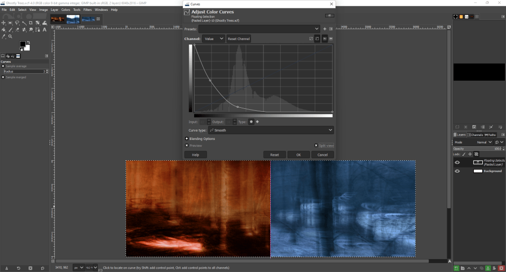
Task: Open the Curve type Smooth dropdown
Action: point(270,130)
